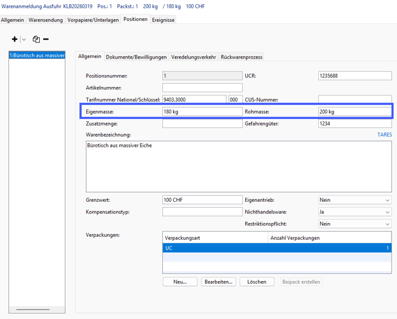This screenshot has width=397, height=319.
Task: Select position 1 Bürotisch in the list
Action: 37,56
